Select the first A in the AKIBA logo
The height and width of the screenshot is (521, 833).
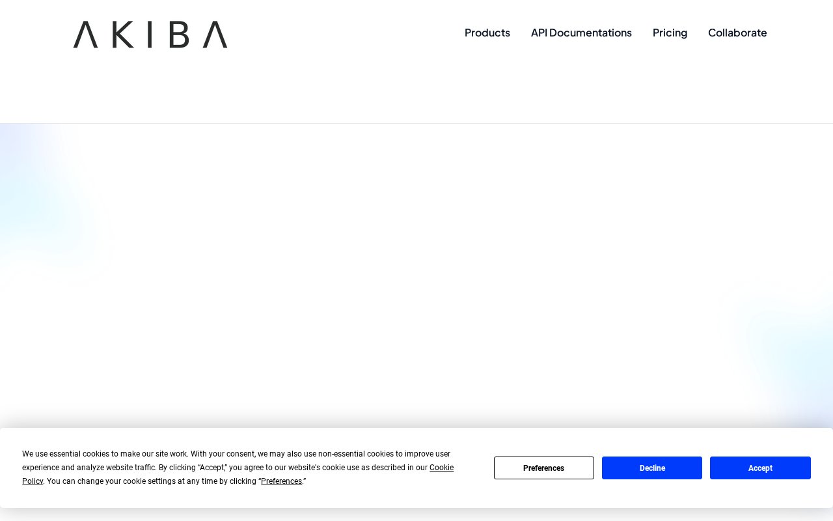85,35
